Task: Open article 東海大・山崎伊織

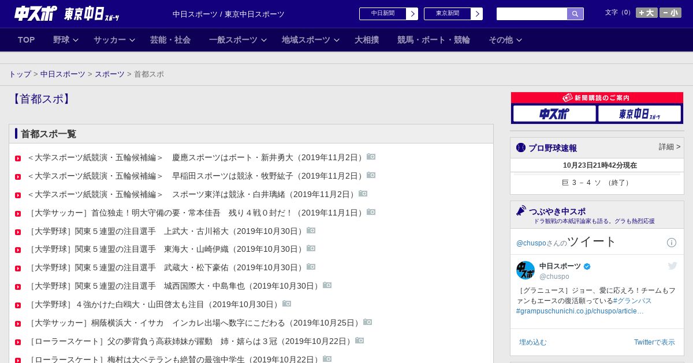Action: pyautogui.click(x=166, y=249)
